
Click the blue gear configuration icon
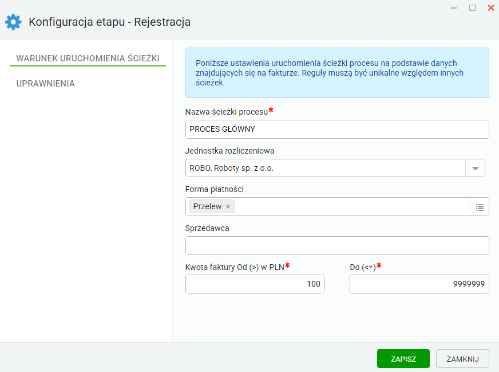[13, 22]
